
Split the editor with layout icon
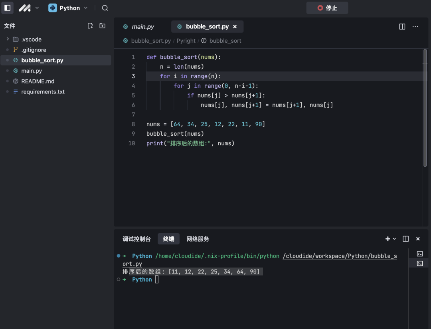402,26
